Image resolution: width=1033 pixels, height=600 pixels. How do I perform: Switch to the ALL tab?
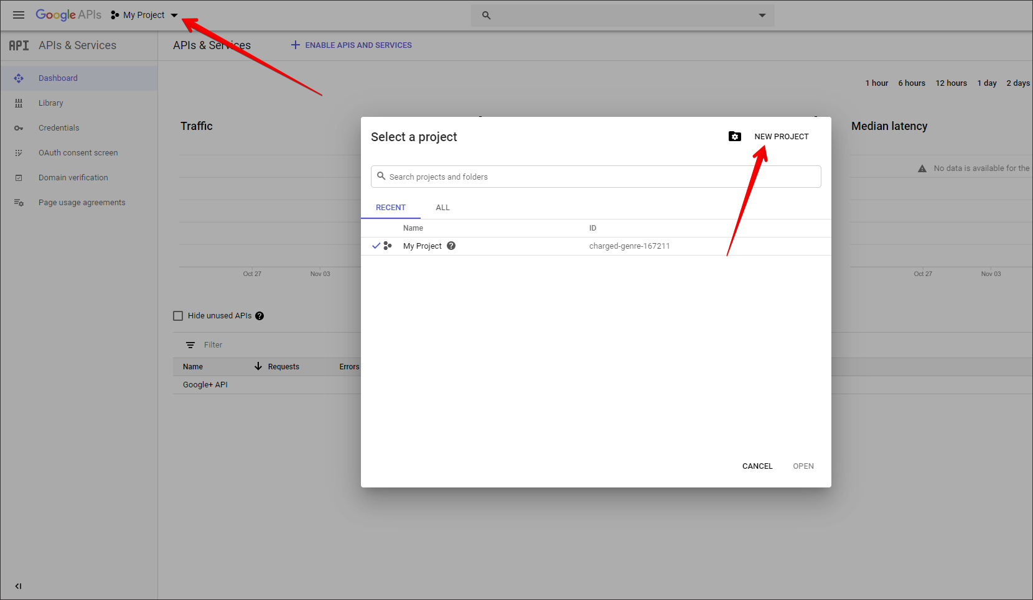coord(442,208)
